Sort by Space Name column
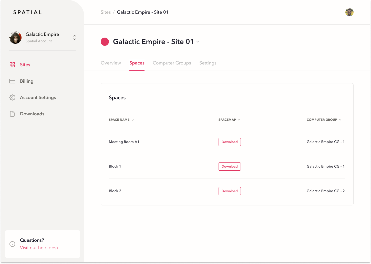371x264 pixels. tap(121, 120)
